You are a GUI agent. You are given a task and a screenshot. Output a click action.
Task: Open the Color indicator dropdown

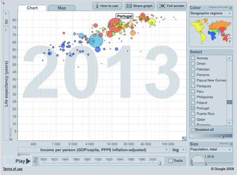[211, 14]
